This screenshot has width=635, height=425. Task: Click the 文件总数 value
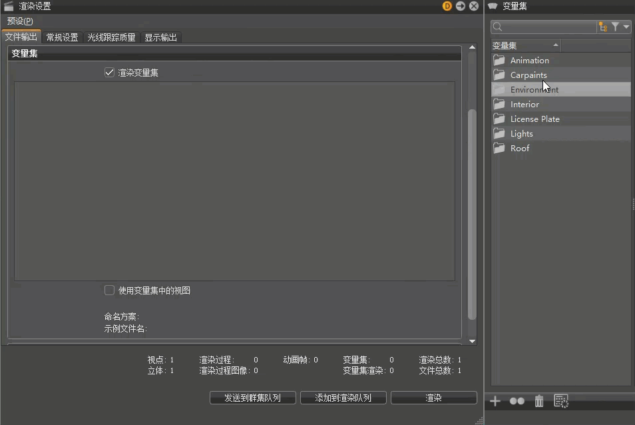click(x=459, y=370)
